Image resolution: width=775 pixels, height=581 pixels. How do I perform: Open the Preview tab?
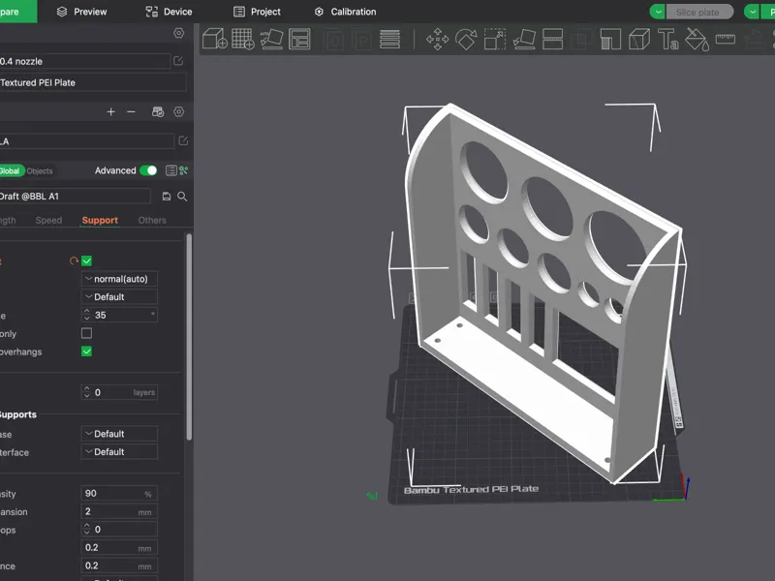81,12
